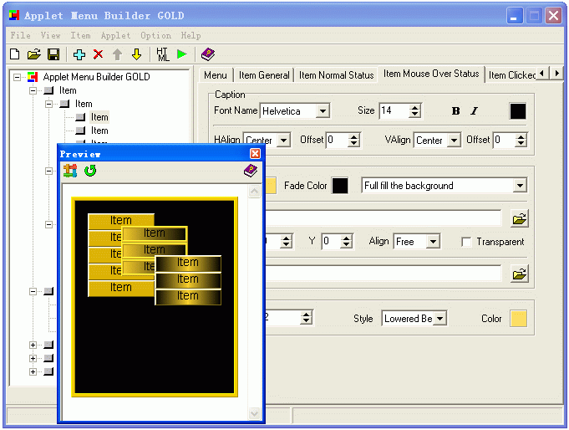Move item down with yellow arrow
569x430 pixels.
point(136,54)
